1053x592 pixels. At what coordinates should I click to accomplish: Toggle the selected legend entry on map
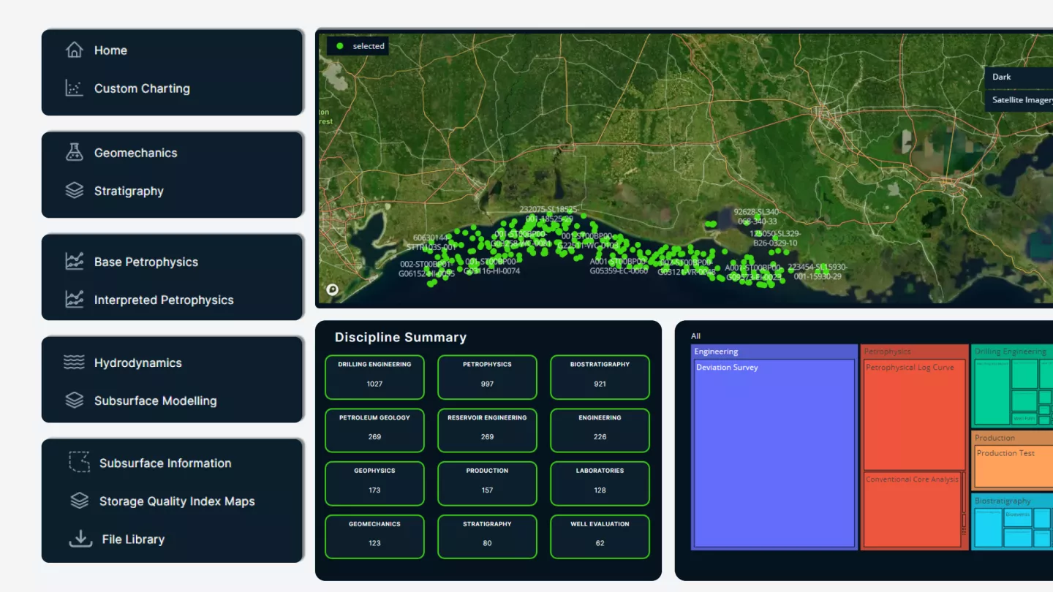[359, 46]
